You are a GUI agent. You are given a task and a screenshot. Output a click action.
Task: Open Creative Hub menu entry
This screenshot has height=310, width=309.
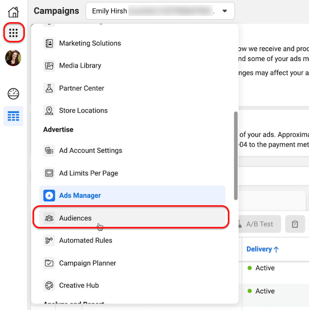point(132,285)
